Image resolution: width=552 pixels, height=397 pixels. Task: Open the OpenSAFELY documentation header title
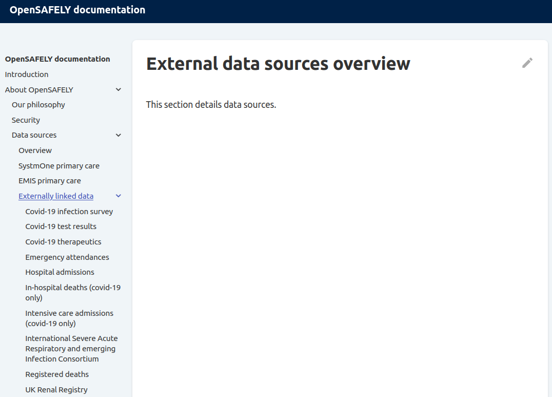coord(77,10)
